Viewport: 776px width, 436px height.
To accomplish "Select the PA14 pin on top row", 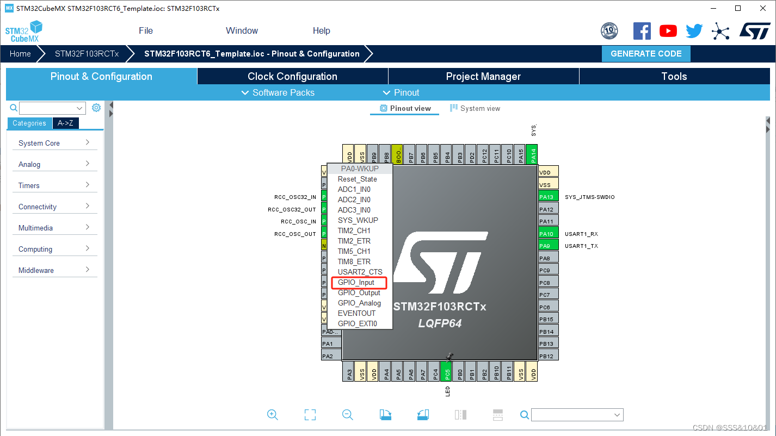I will pos(532,154).
